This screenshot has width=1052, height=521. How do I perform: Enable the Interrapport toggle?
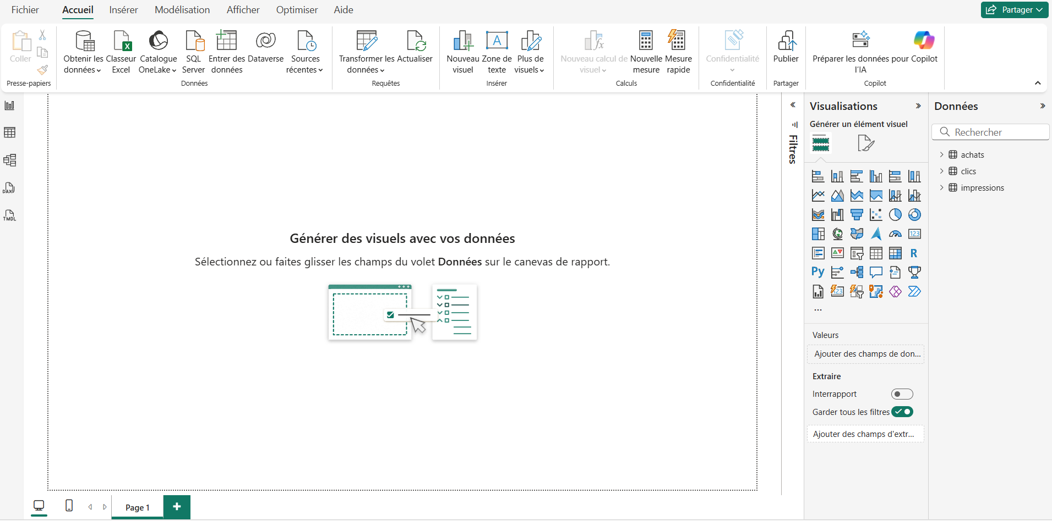[x=902, y=394]
